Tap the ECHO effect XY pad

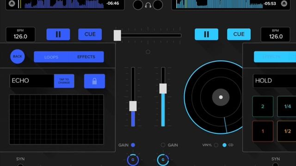coord(56,119)
